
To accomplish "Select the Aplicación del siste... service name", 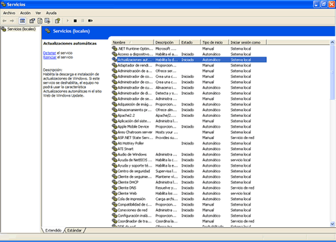I will (x=134, y=121).
